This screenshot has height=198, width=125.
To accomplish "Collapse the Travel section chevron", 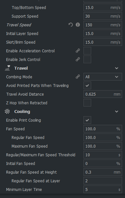I will (117, 68).
